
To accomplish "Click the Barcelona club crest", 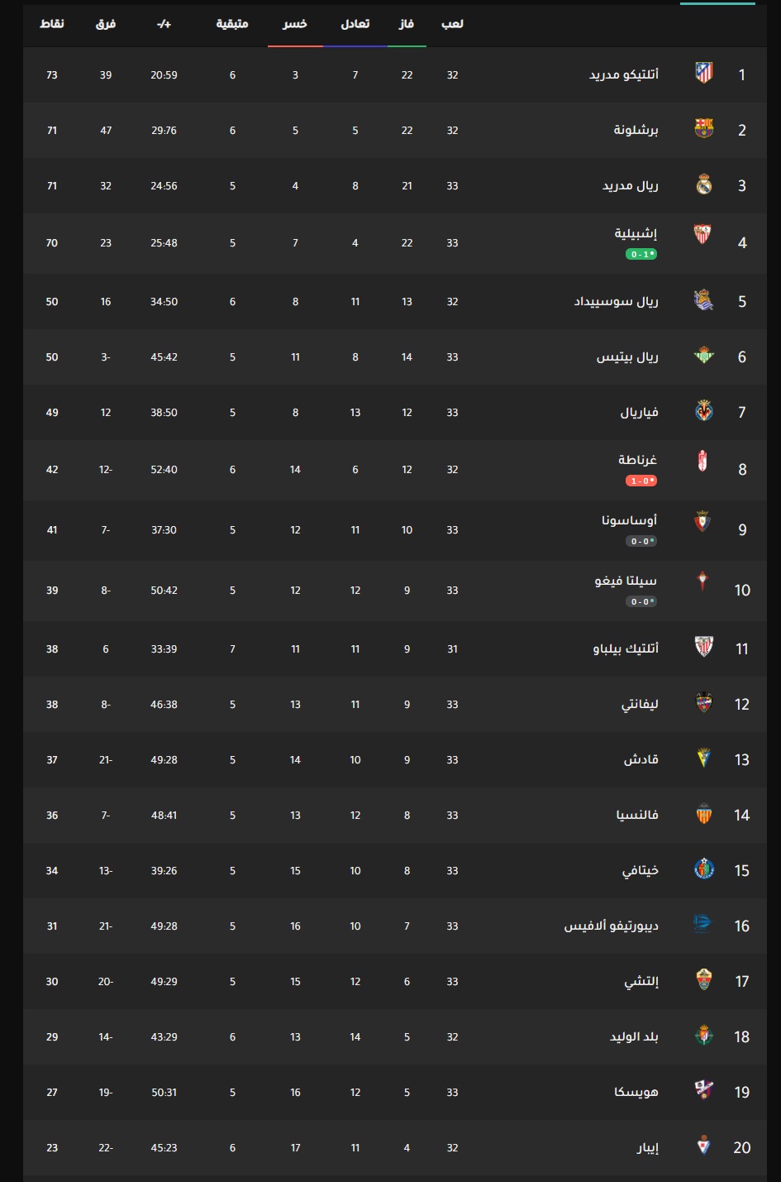I will click(x=703, y=129).
